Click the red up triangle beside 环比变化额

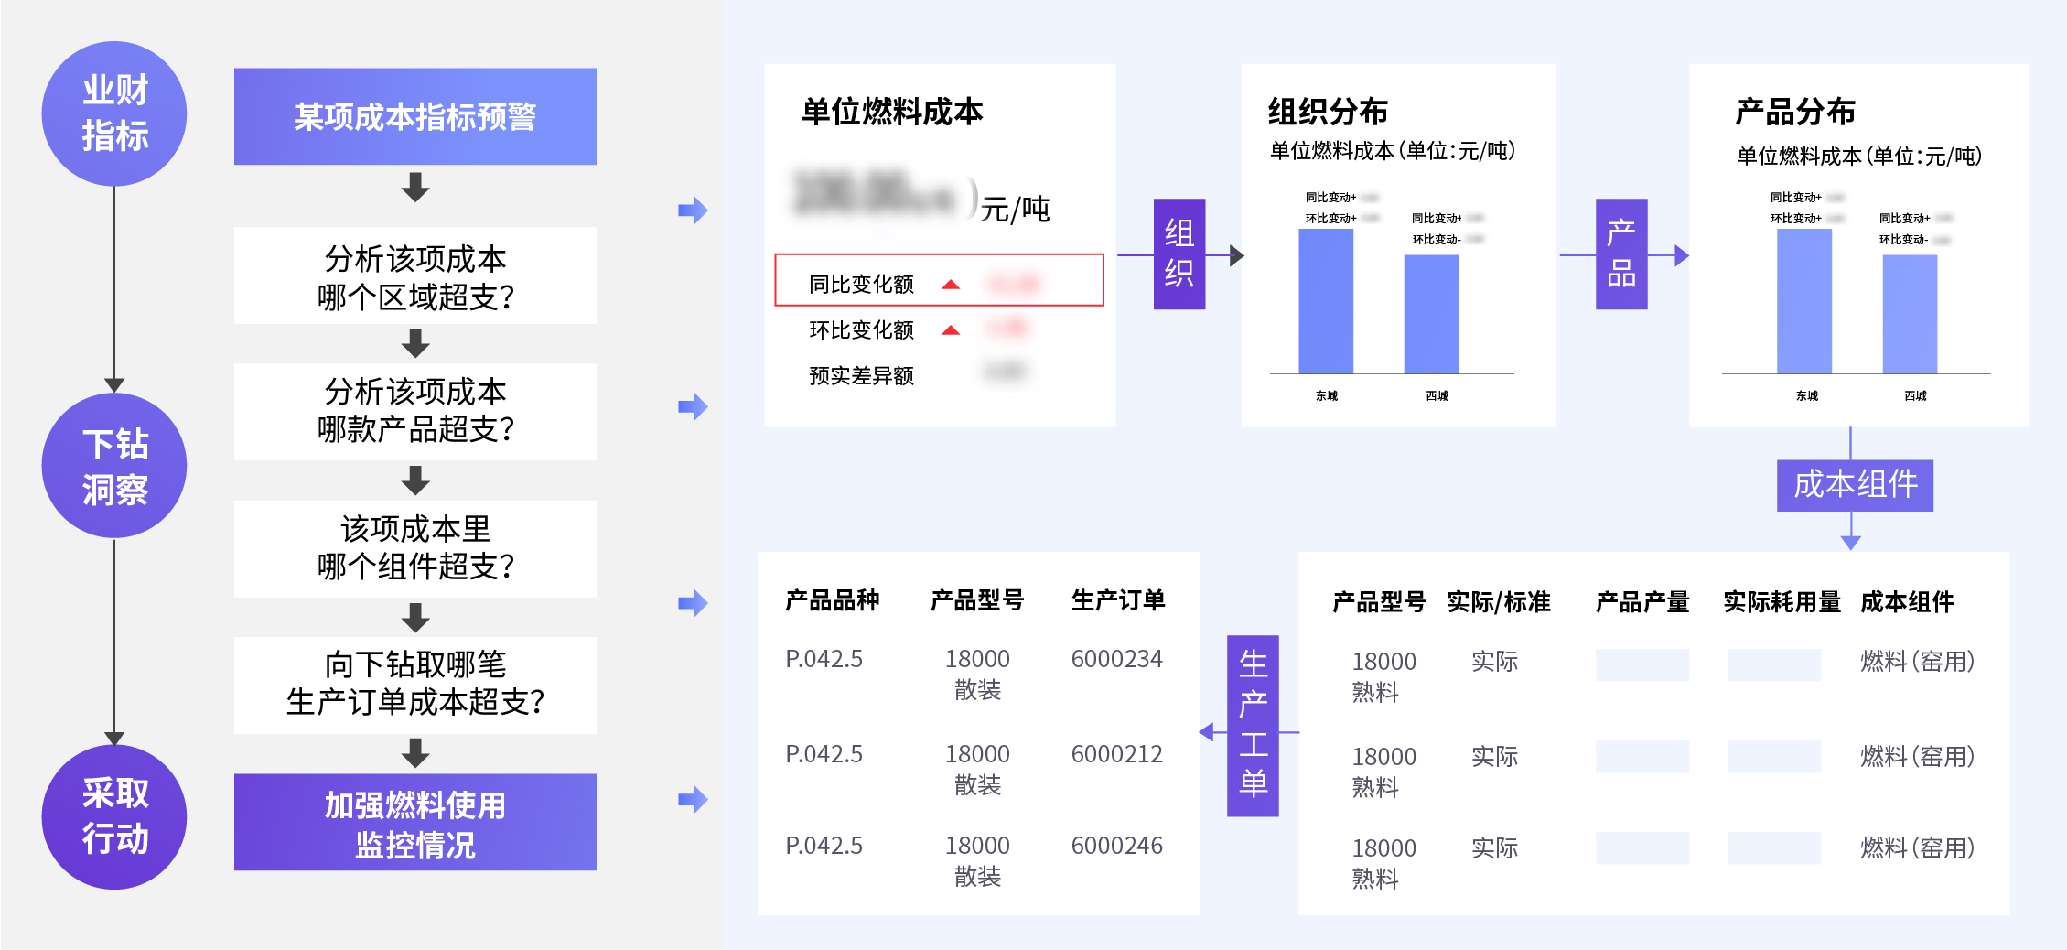coord(951,330)
